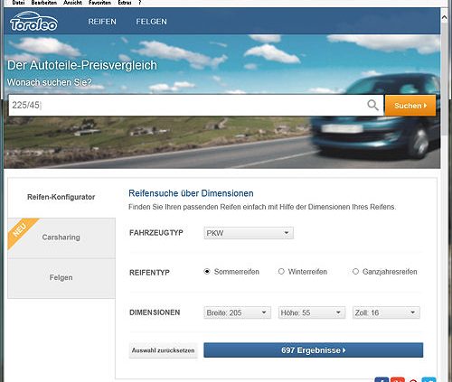Click the orange Suchen button
The image size is (452, 382).
pos(410,106)
